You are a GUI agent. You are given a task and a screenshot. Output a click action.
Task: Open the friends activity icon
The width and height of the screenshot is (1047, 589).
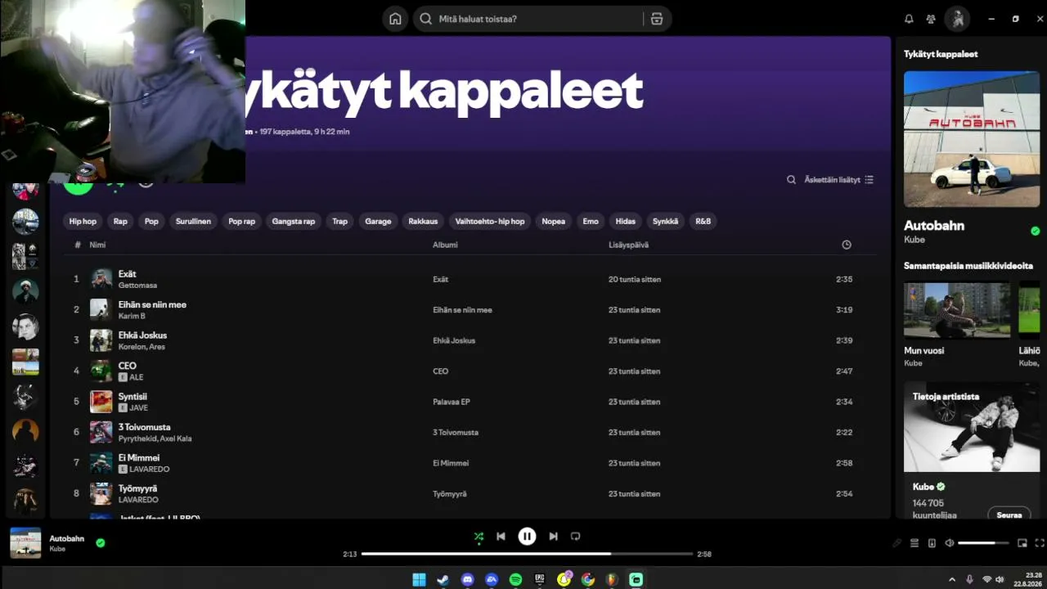(931, 19)
